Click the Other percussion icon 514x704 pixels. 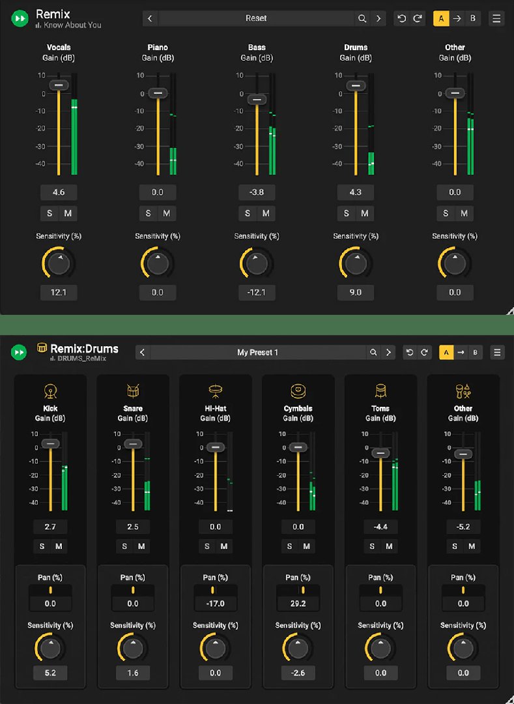coord(463,391)
